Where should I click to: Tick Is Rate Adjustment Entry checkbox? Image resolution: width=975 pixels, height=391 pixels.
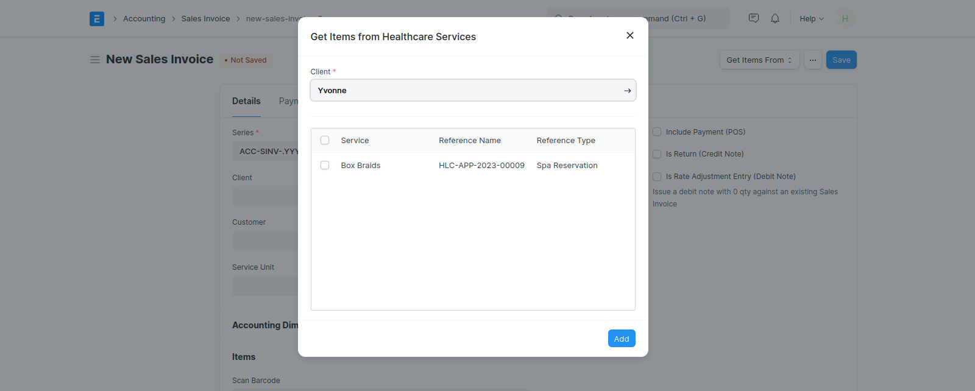pyautogui.click(x=657, y=177)
